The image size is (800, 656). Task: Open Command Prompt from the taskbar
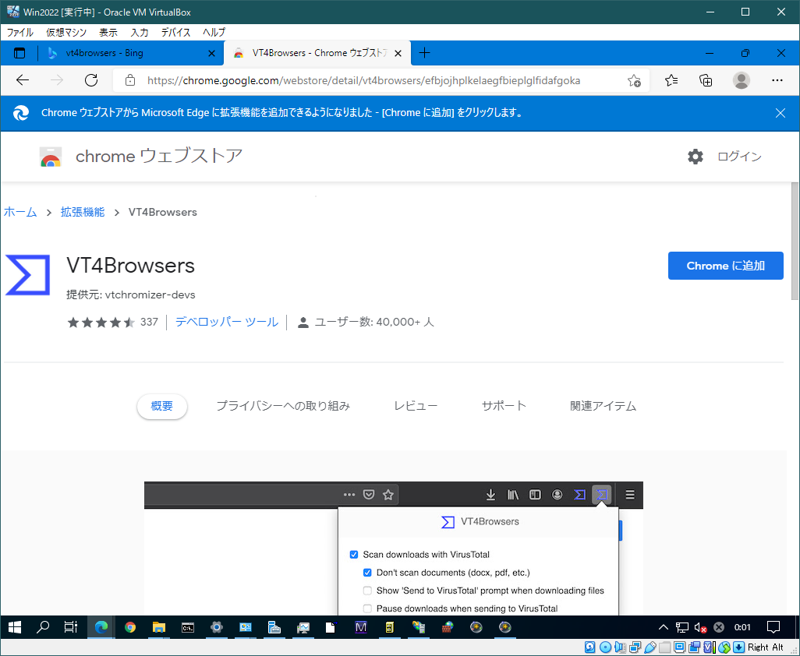click(188, 627)
